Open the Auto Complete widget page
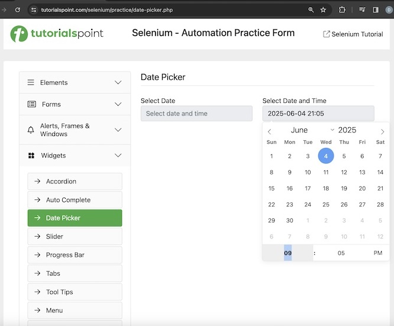This screenshot has height=326, width=394. 75,200
